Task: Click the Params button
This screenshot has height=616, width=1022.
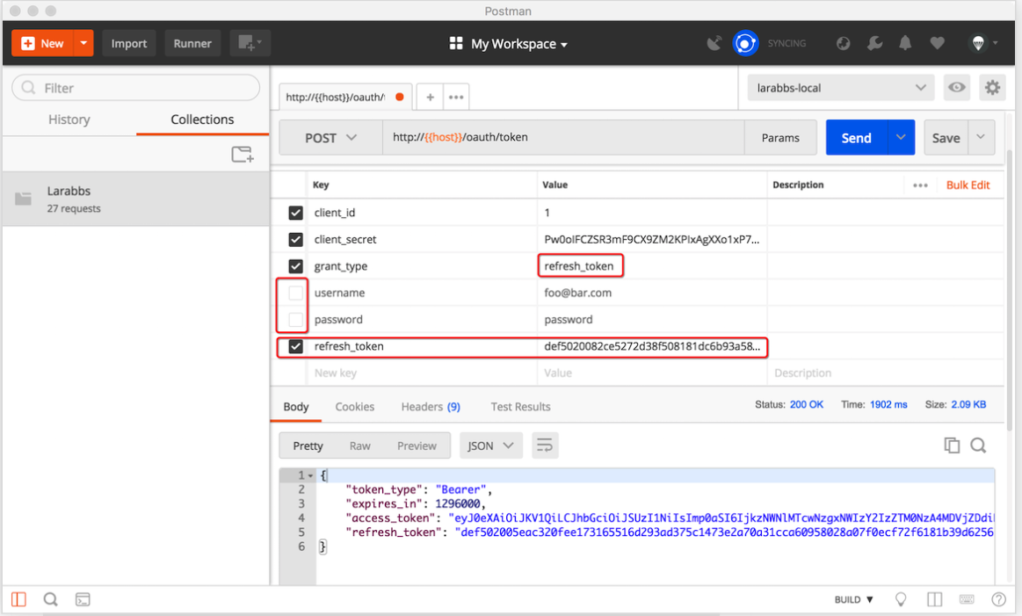Action: tap(780, 138)
